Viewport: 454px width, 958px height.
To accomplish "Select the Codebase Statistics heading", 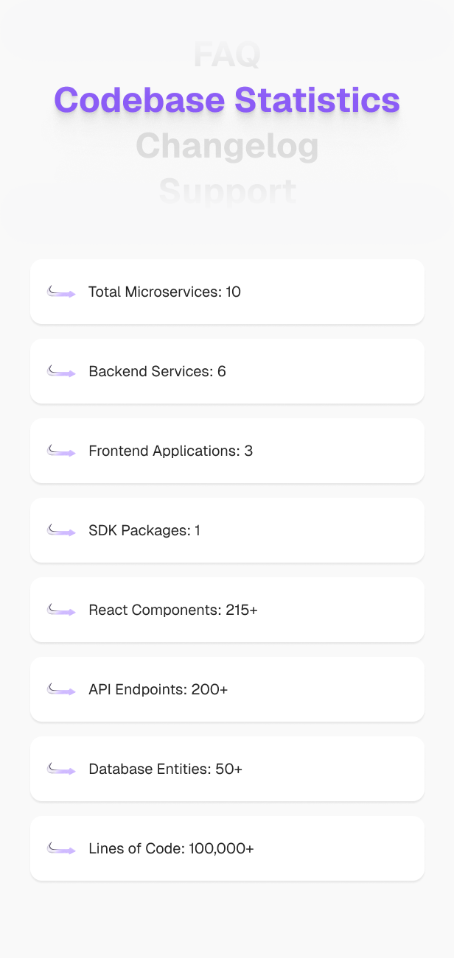I will 227,100.
